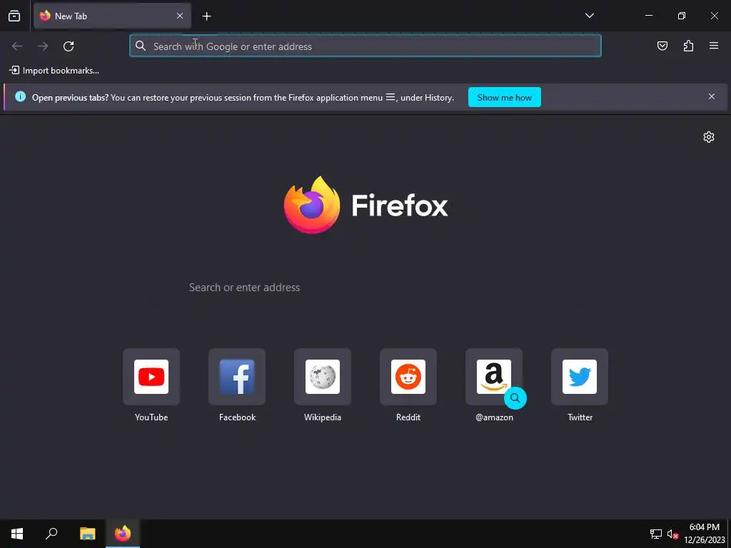Open the Reddit shortcut tile
731x548 pixels.
coord(408,377)
